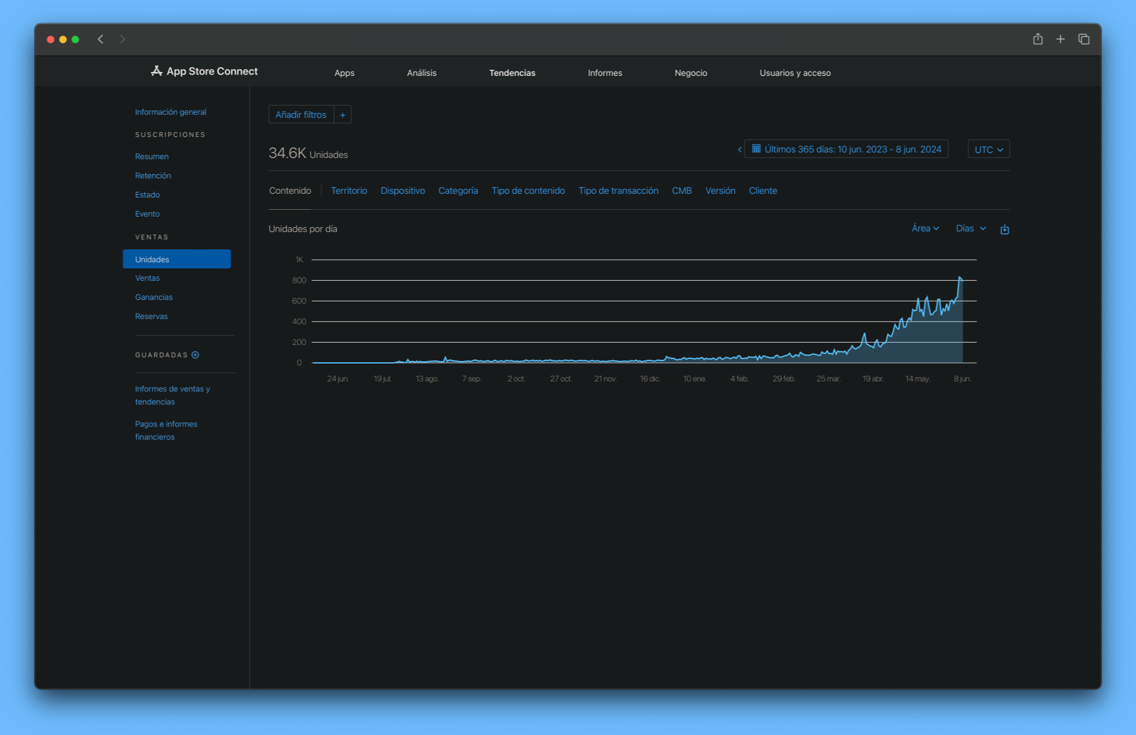
Task: Click the add icon next to Guardadas
Action: point(196,355)
